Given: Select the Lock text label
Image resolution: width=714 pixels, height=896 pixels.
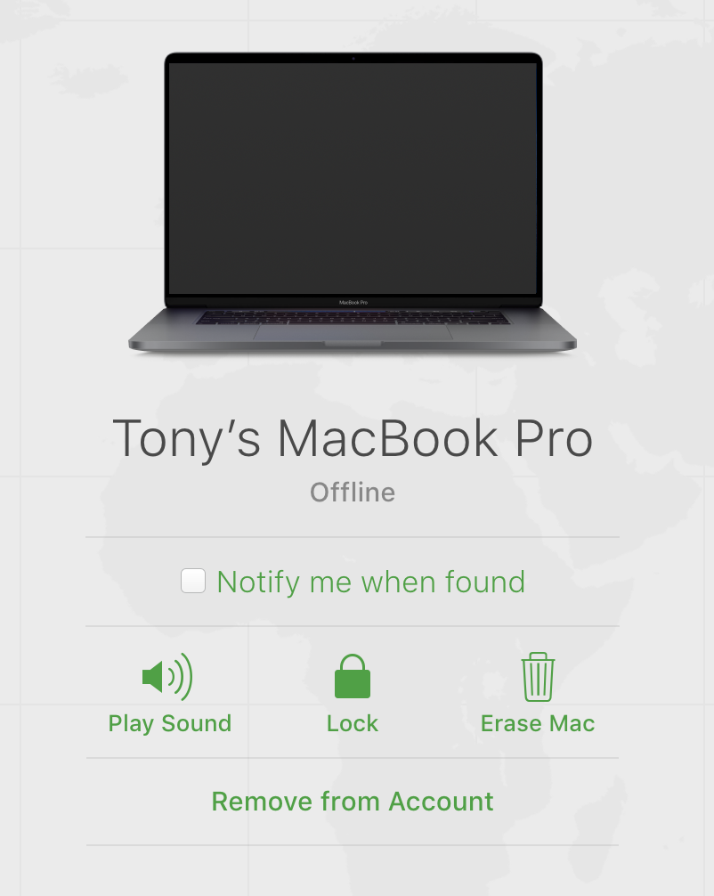Looking at the screenshot, I should (x=353, y=723).
